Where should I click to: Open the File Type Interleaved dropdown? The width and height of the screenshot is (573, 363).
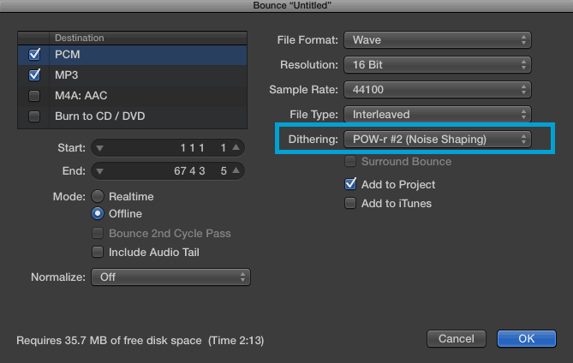pyautogui.click(x=438, y=115)
